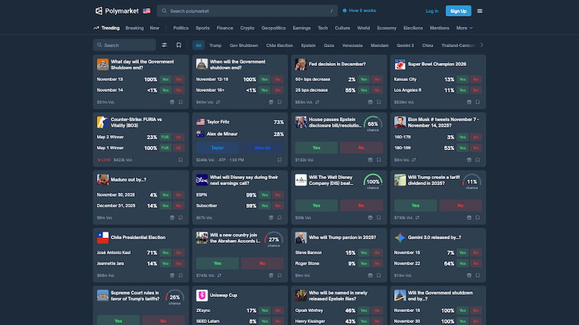Image resolution: width=579 pixels, height=325 pixels.
Task: Click the Trending arrow icon
Action: [96, 28]
